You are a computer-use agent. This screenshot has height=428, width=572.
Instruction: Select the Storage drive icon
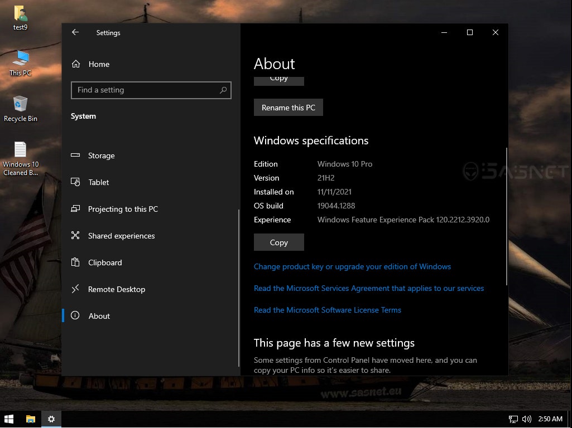tap(75, 155)
